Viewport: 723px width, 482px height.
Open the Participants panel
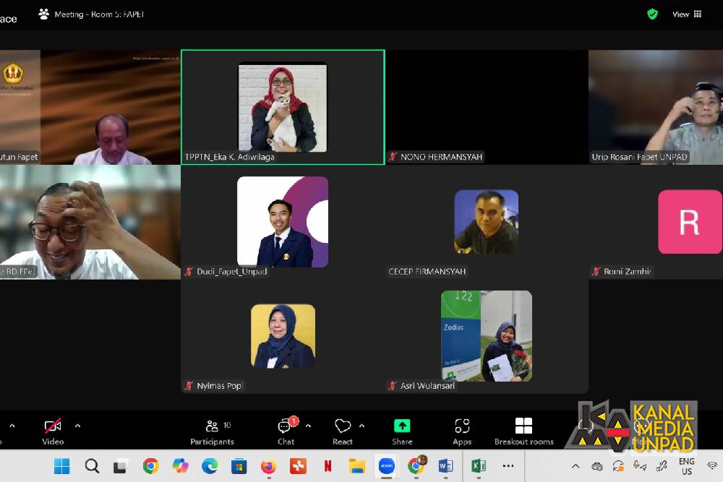(212, 431)
